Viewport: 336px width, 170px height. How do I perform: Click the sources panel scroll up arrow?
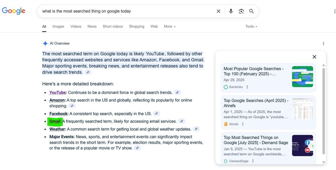(x=324, y=65)
